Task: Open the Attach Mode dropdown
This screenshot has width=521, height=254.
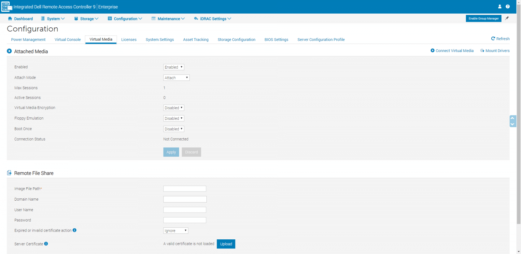Action: coord(176,78)
